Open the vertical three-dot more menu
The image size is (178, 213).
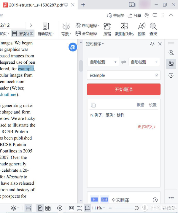point(163,15)
